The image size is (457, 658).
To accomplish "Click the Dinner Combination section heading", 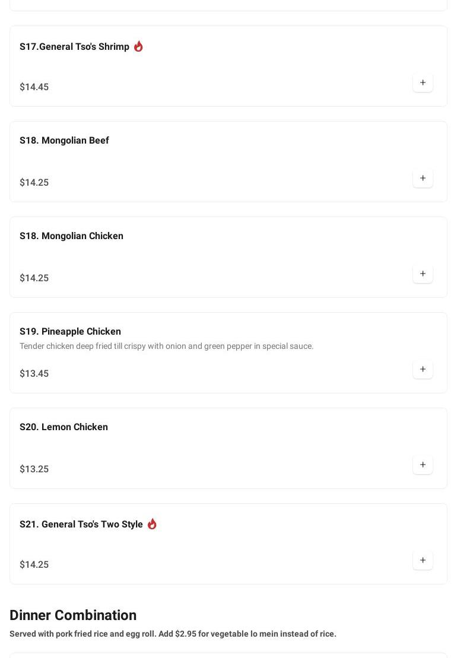I will [73, 615].
